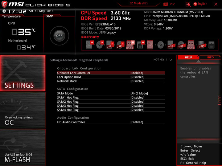This screenshot has height=166, width=222.
Task: Change SATA4 Hot Plug [Disabled] value
Action: coord(137,110)
